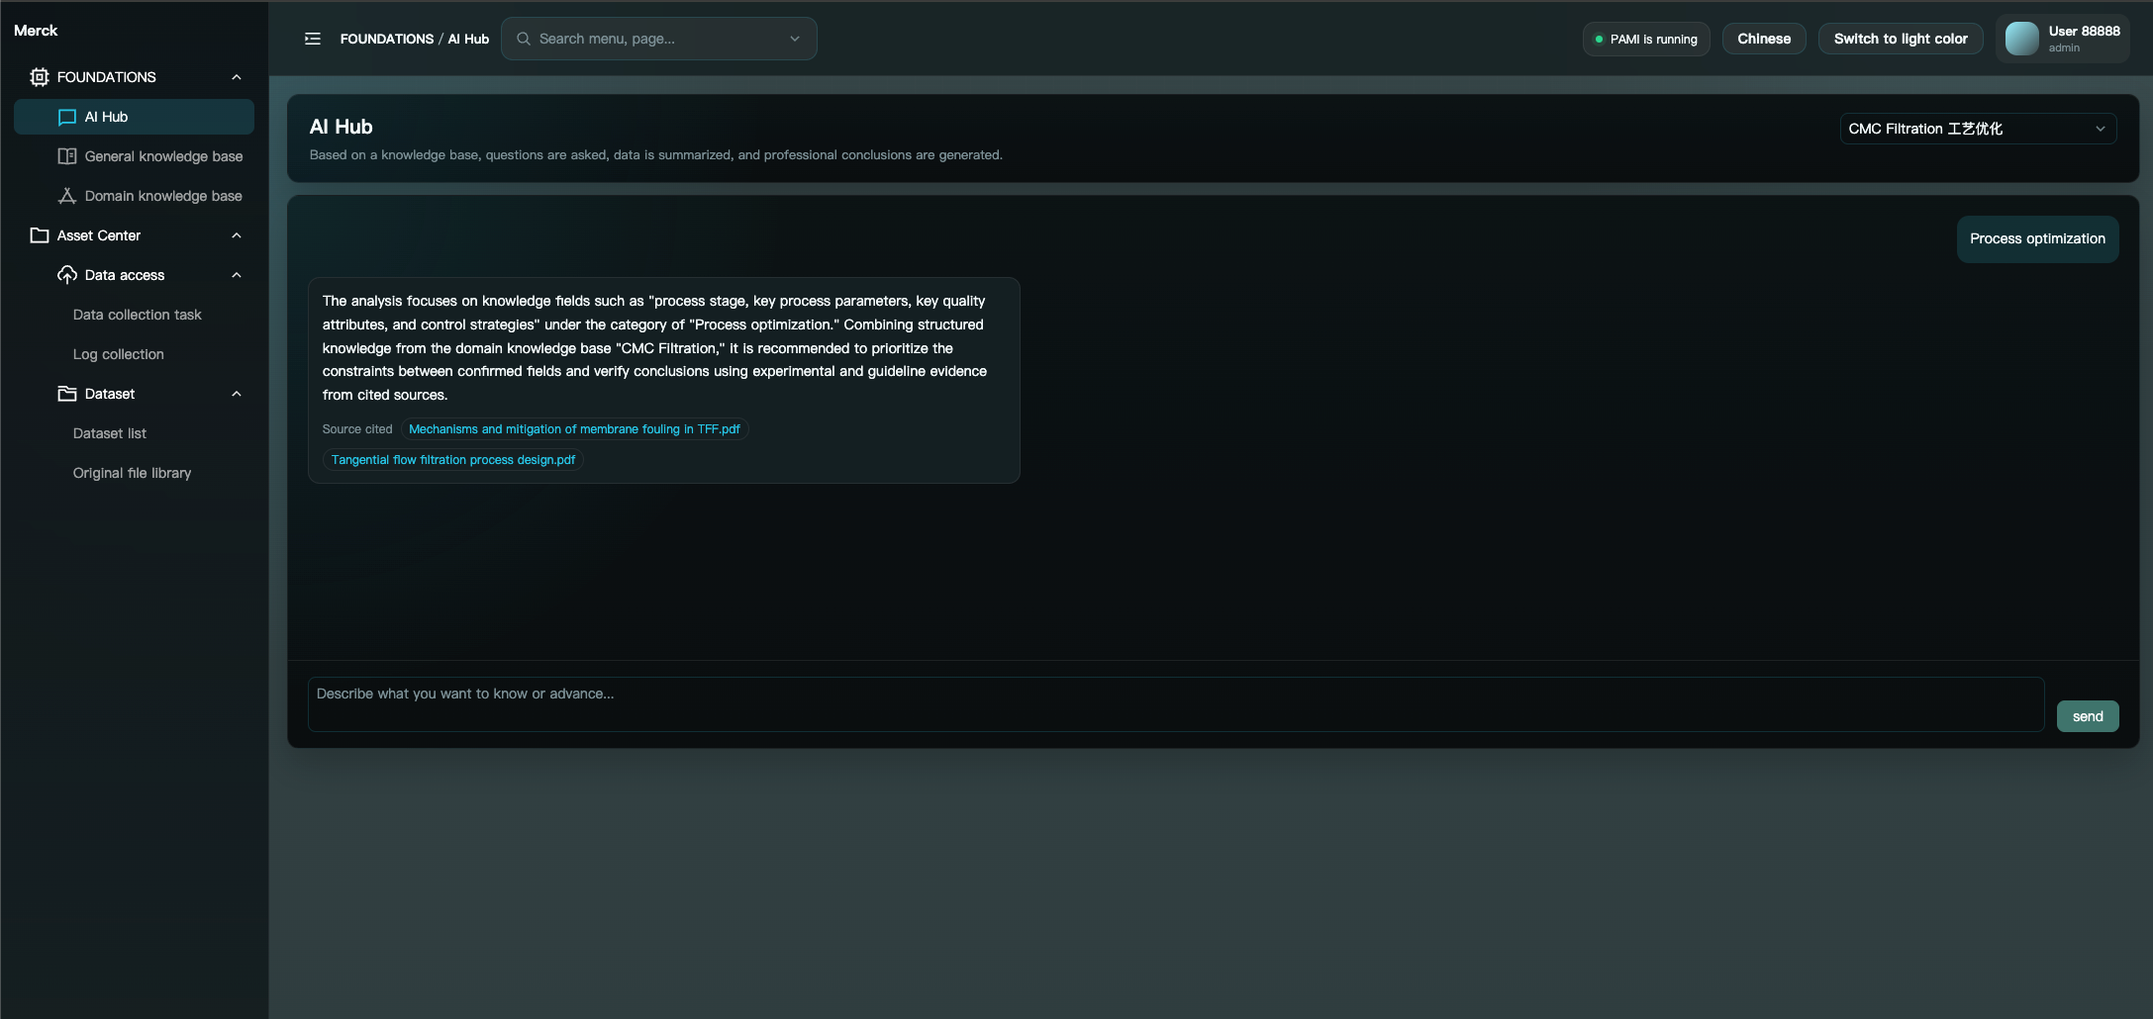Open Domain knowledge base page

point(134,196)
